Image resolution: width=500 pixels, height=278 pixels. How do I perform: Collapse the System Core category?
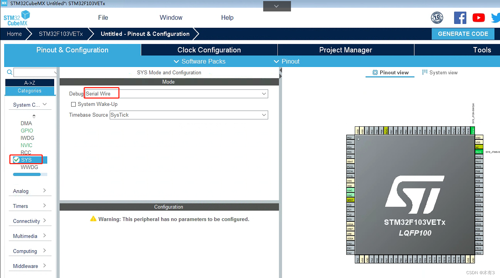point(30,104)
